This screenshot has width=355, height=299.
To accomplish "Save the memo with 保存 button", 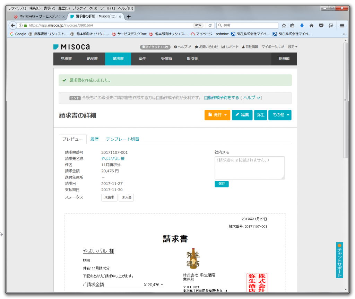I will tap(222, 184).
